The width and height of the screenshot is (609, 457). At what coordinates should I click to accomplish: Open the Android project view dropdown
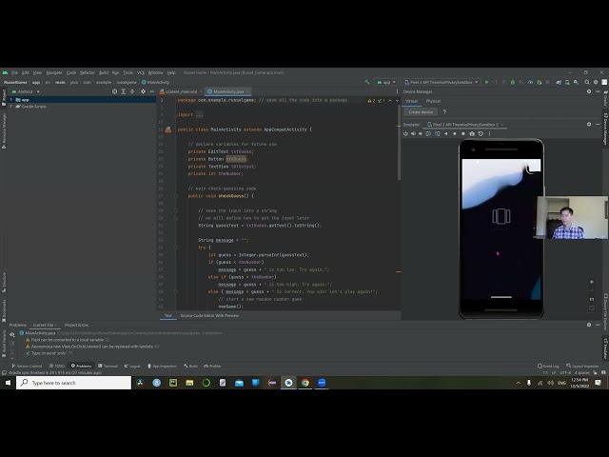tap(27, 91)
